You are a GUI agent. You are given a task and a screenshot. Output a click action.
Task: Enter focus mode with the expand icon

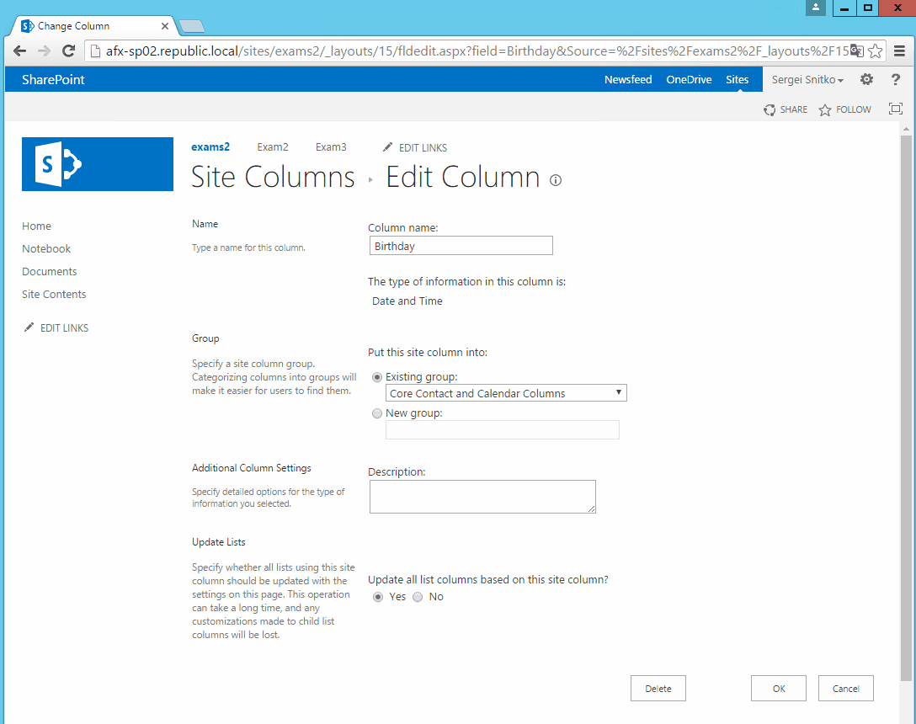(x=896, y=108)
